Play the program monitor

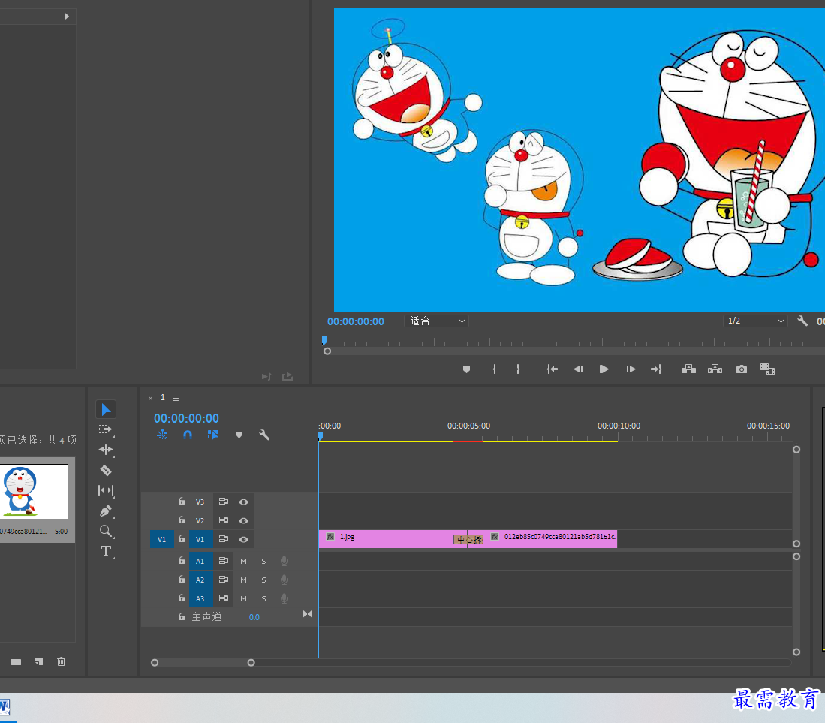[x=604, y=369]
